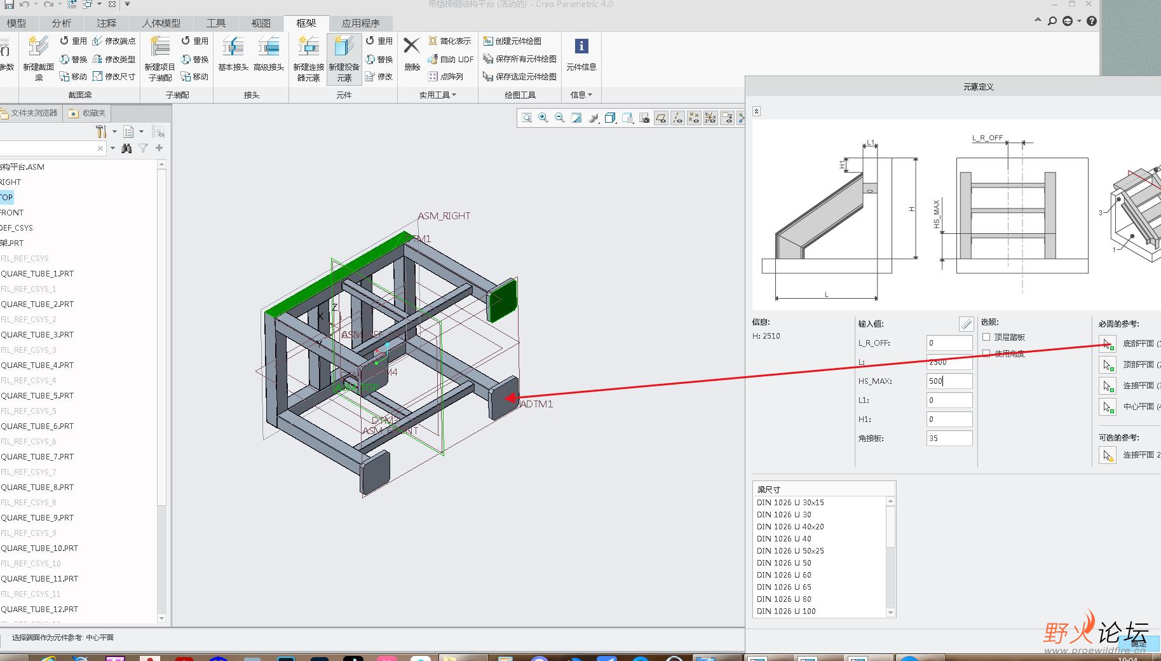Check 使用角度 option checkbox
This screenshot has width=1161, height=661.
[x=986, y=353]
